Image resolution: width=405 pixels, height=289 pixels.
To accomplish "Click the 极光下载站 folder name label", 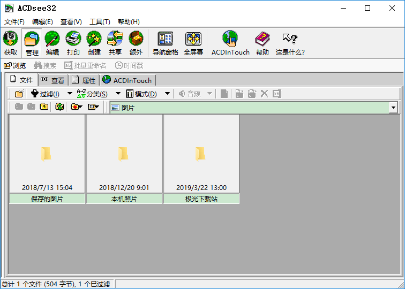I will point(201,199).
